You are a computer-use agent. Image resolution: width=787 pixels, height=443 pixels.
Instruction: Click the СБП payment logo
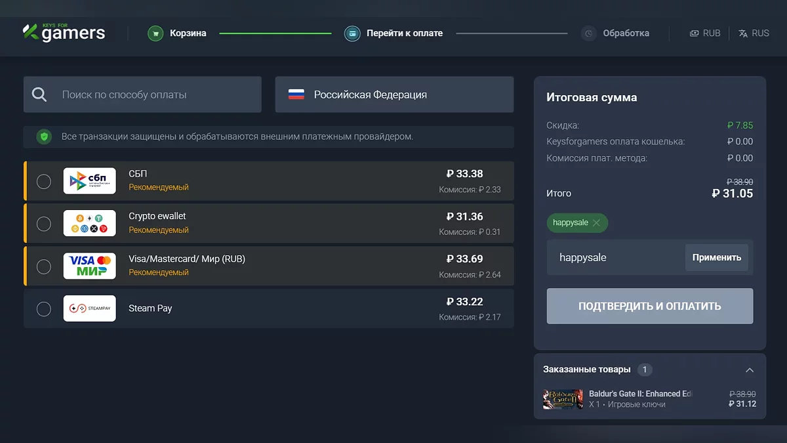(x=89, y=181)
